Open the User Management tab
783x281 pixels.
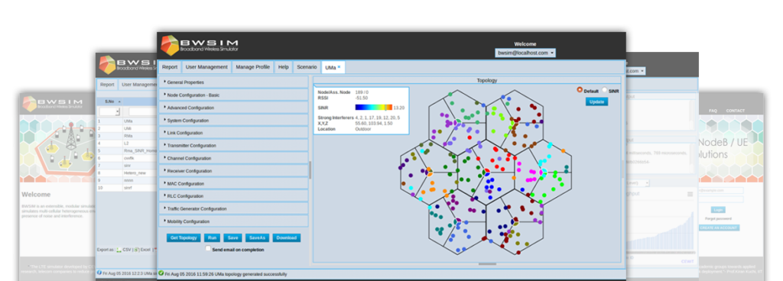[206, 67]
